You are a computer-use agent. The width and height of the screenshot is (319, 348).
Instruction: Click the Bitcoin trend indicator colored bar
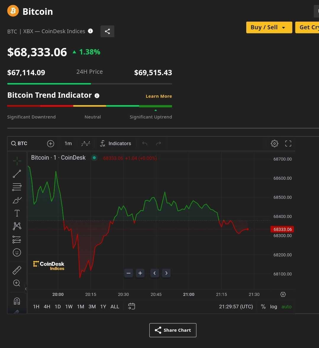[x=90, y=106]
